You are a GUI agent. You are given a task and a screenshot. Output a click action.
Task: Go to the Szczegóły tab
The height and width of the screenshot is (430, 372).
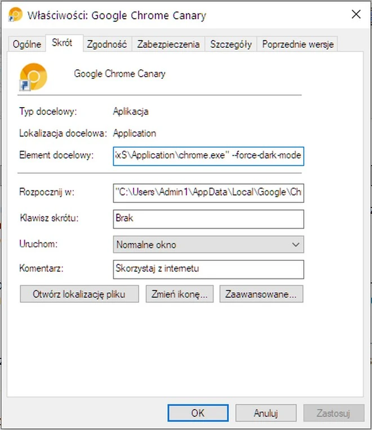click(x=231, y=44)
